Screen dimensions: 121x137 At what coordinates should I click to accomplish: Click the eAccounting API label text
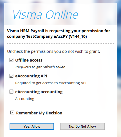coord(31,76)
